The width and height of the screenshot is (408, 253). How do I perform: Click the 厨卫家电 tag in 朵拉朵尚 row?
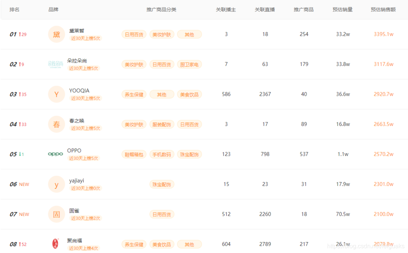coord(189,64)
